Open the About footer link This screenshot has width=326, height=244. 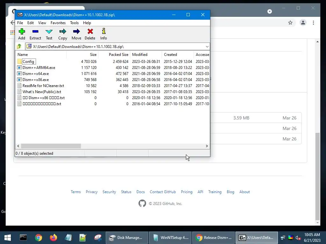click(244, 192)
